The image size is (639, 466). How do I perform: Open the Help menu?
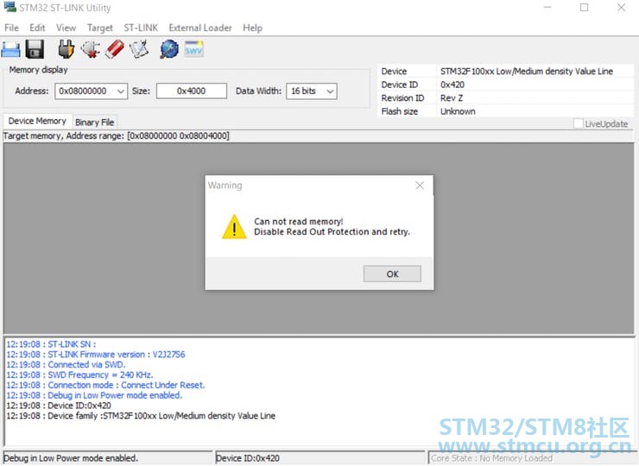[x=253, y=28]
